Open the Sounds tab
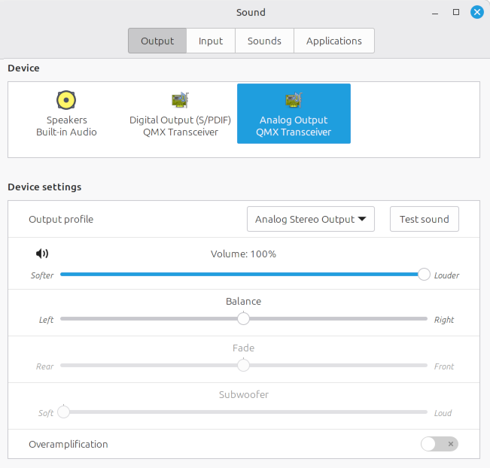Screen dimensions: 490x468 [x=264, y=41]
